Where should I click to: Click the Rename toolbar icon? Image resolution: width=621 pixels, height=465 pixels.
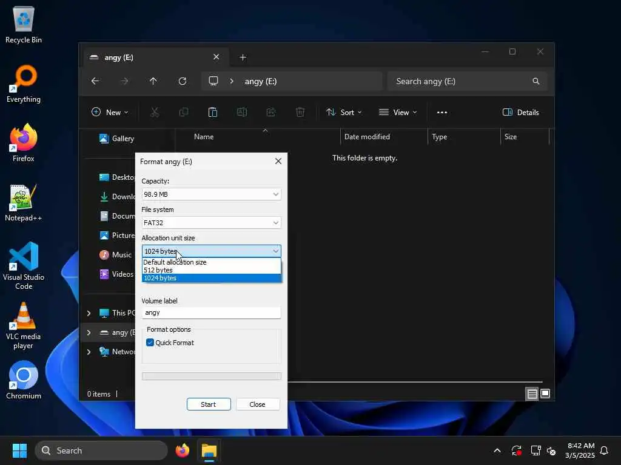tap(242, 112)
